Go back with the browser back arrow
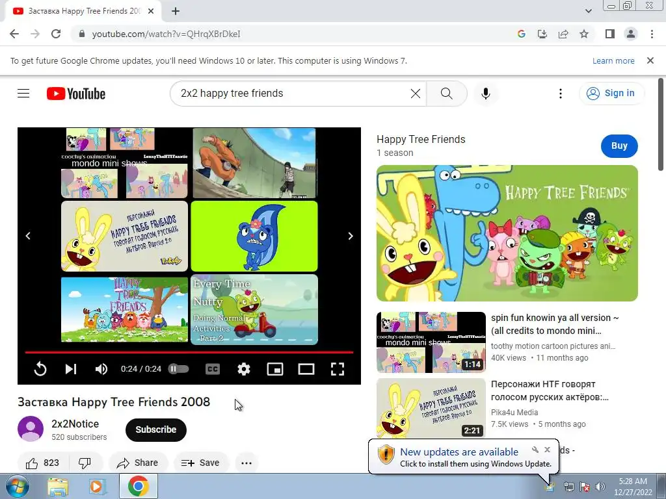 click(x=14, y=34)
